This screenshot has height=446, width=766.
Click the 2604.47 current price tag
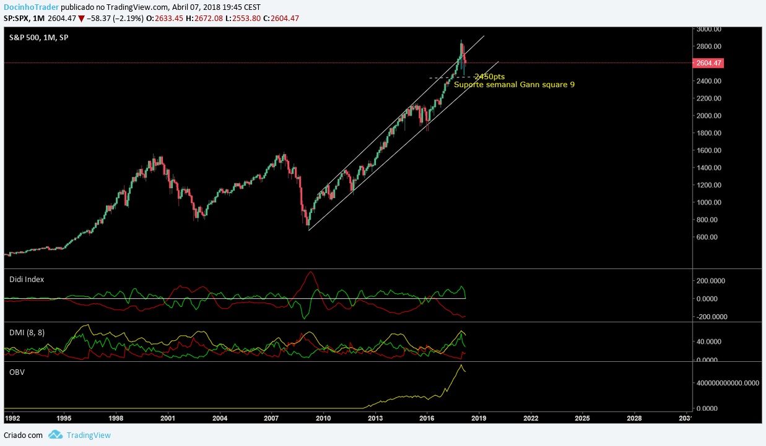click(710, 63)
